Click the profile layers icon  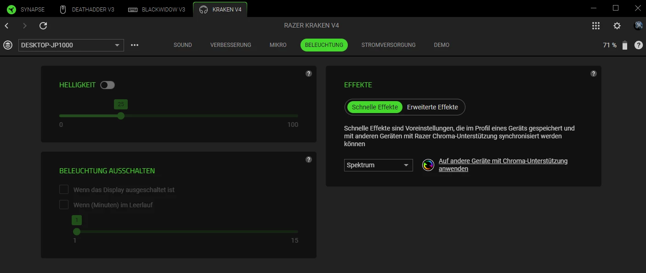8,45
